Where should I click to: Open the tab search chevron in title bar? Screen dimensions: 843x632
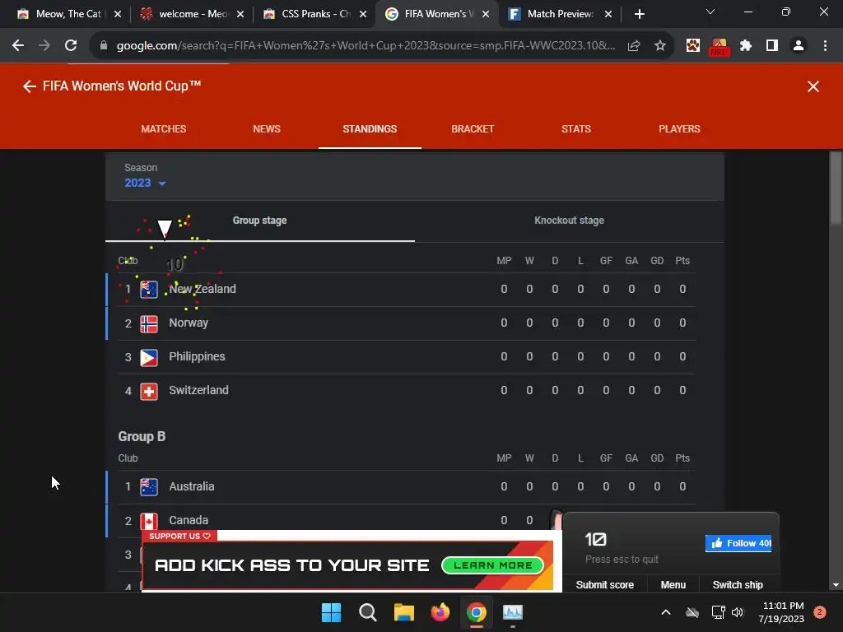pos(710,12)
